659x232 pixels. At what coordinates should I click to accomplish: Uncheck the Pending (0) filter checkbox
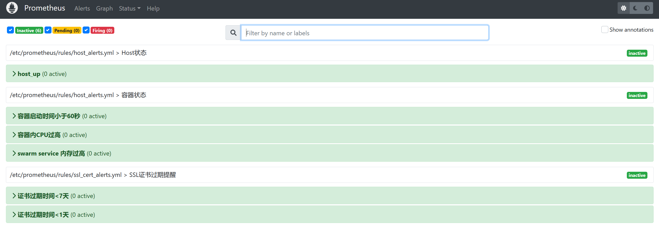click(48, 30)
